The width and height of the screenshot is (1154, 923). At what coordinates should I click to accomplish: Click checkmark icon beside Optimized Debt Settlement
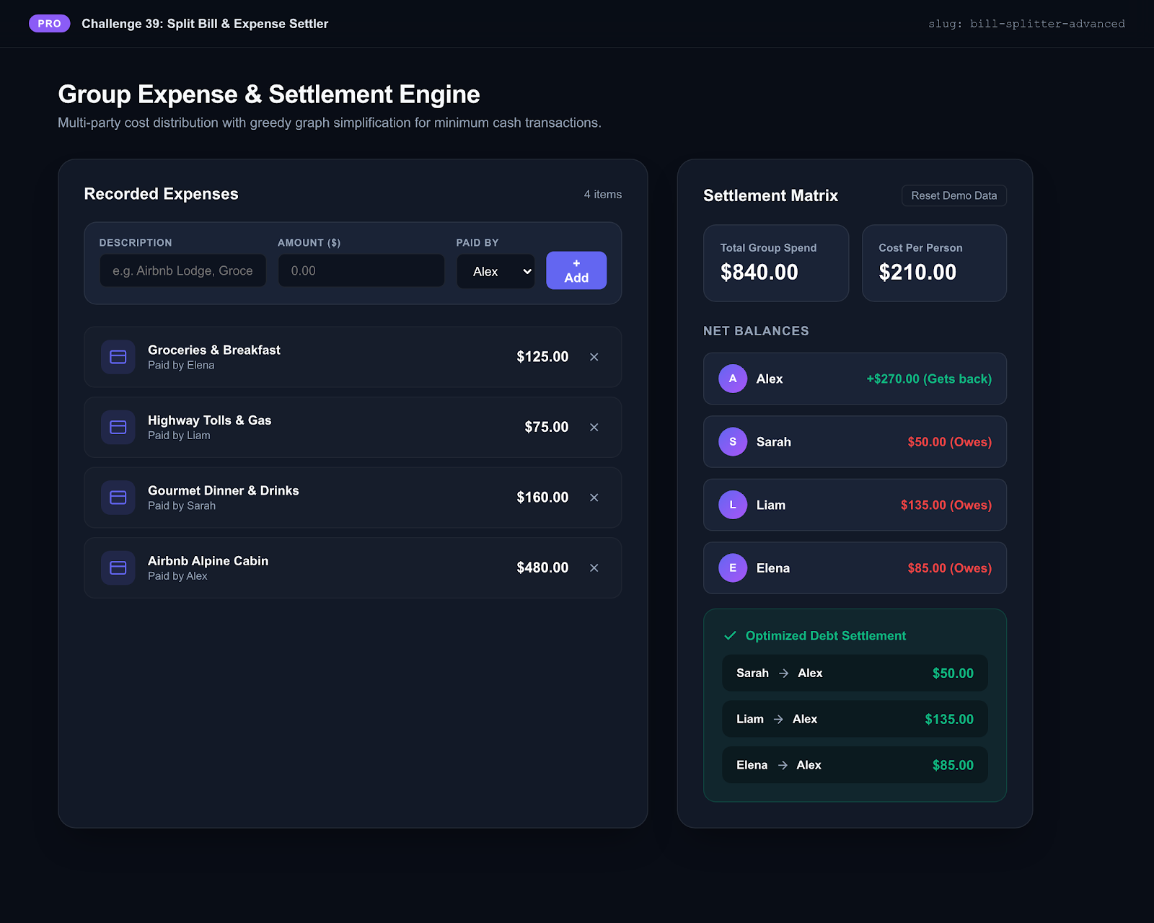pos(730,635)
